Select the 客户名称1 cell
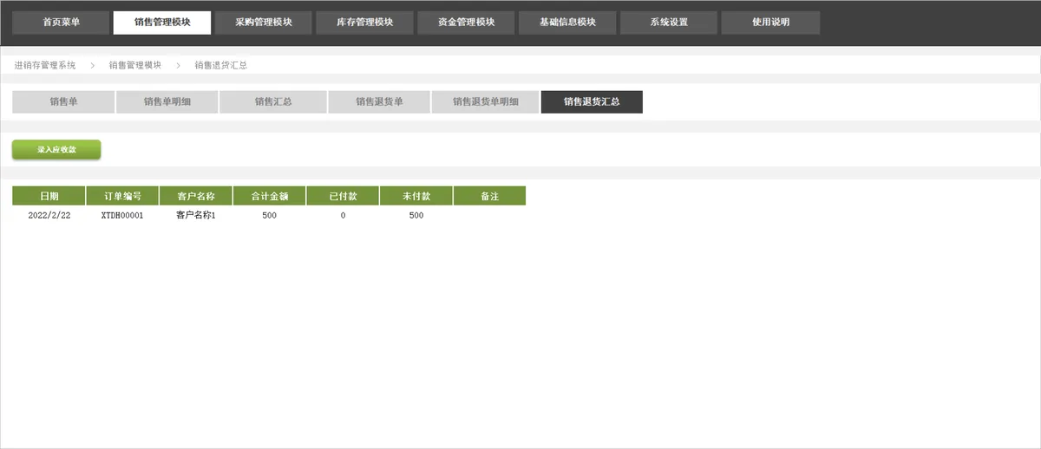1041x449 pixels. coord(196,216)
